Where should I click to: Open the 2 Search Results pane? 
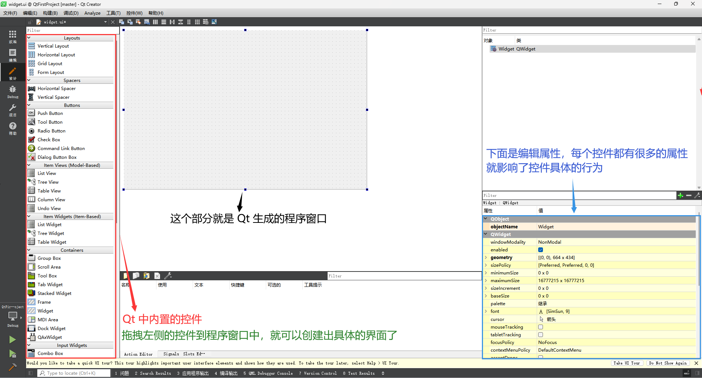coord(153,373)
